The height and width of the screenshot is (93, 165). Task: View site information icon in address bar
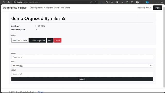15,2
